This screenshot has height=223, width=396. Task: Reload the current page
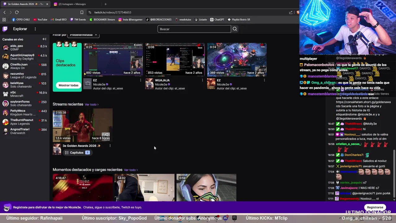[x=17, y=12]
